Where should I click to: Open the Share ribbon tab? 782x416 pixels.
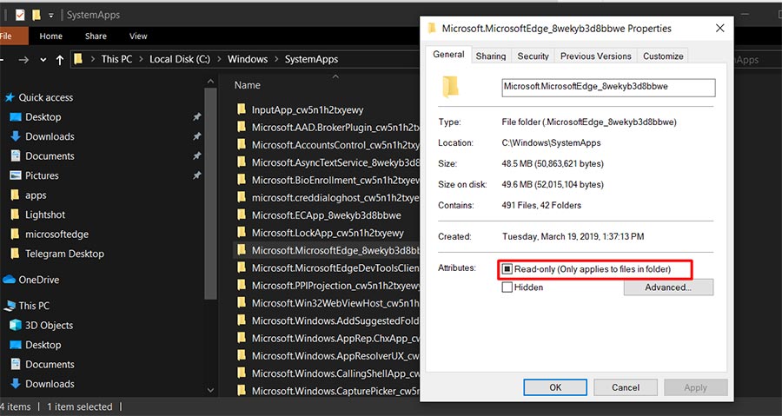[x=96, y=36]
